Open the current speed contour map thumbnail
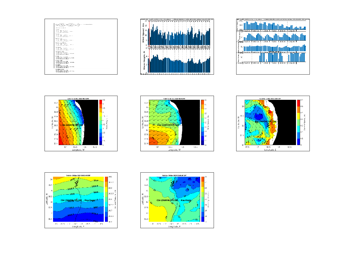This screenshot has height=256, width=342. 273,123
